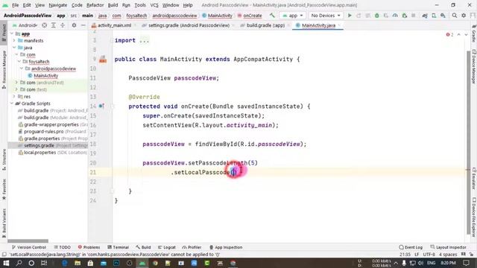Click the Make Project hammer icon
The image size is (477, 268).
click(x=272, y=15)
